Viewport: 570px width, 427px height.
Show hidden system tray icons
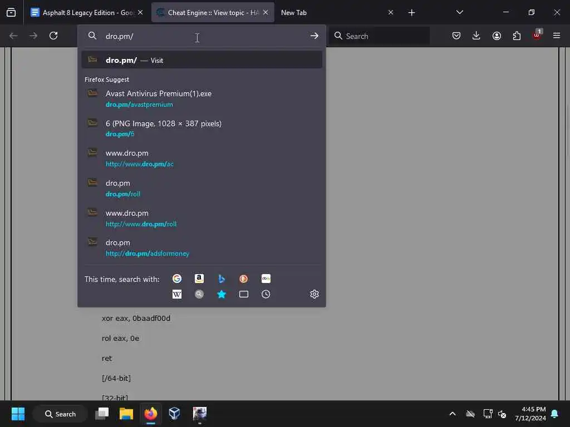coord(453,414)
